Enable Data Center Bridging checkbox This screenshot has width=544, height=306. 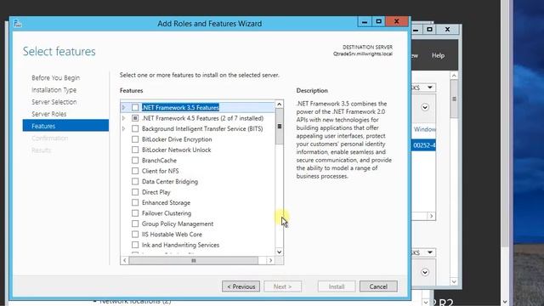tap(135, 181)
